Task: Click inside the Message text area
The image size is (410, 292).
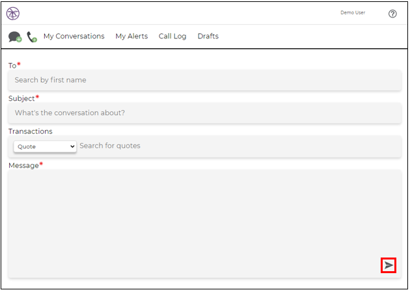Action: pyautogui.click(x=205, y=224)
